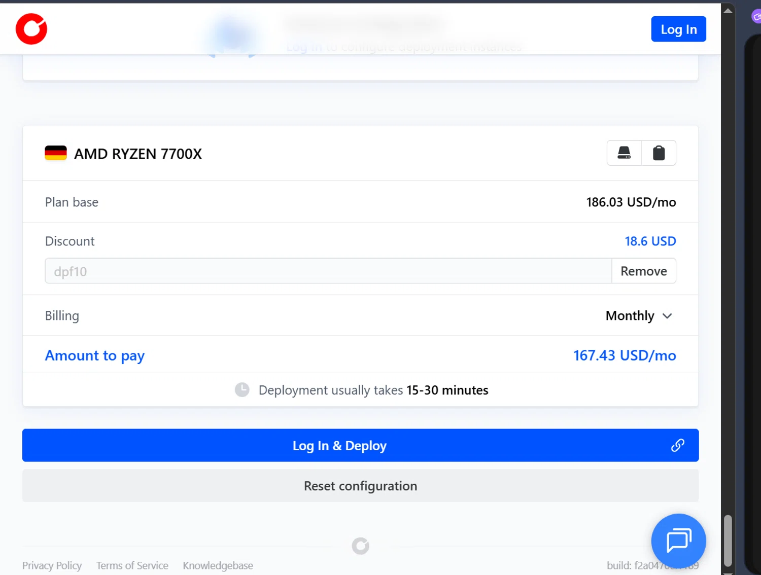Click the Plan base label
Image resolution: width=761 pixels, height=575 pixels.
(x=72, y=202)
